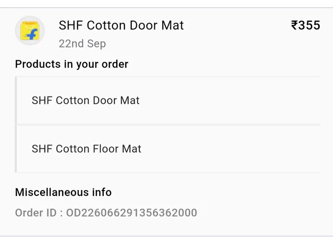The width and height of the screenshot is (333, 239).
Task: Click the order date 22nd Sep
Action: point(82,44)
